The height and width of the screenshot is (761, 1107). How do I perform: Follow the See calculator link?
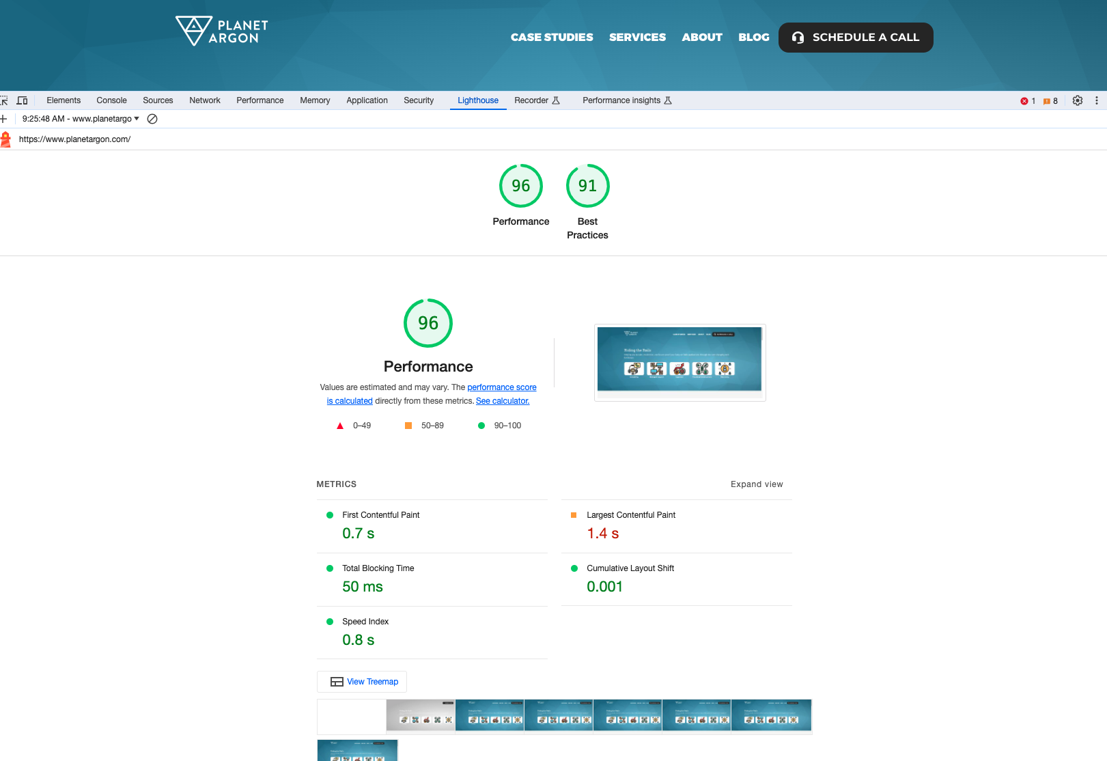tap(503, 401)
